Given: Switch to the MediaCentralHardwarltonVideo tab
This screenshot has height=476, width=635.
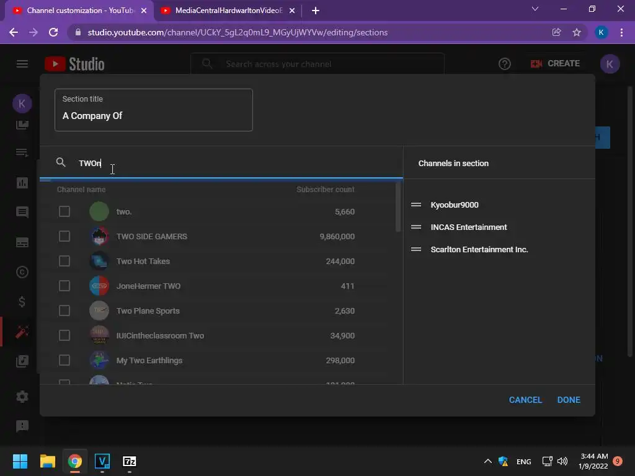Looking at the screenshot, I should coord(228,11).
